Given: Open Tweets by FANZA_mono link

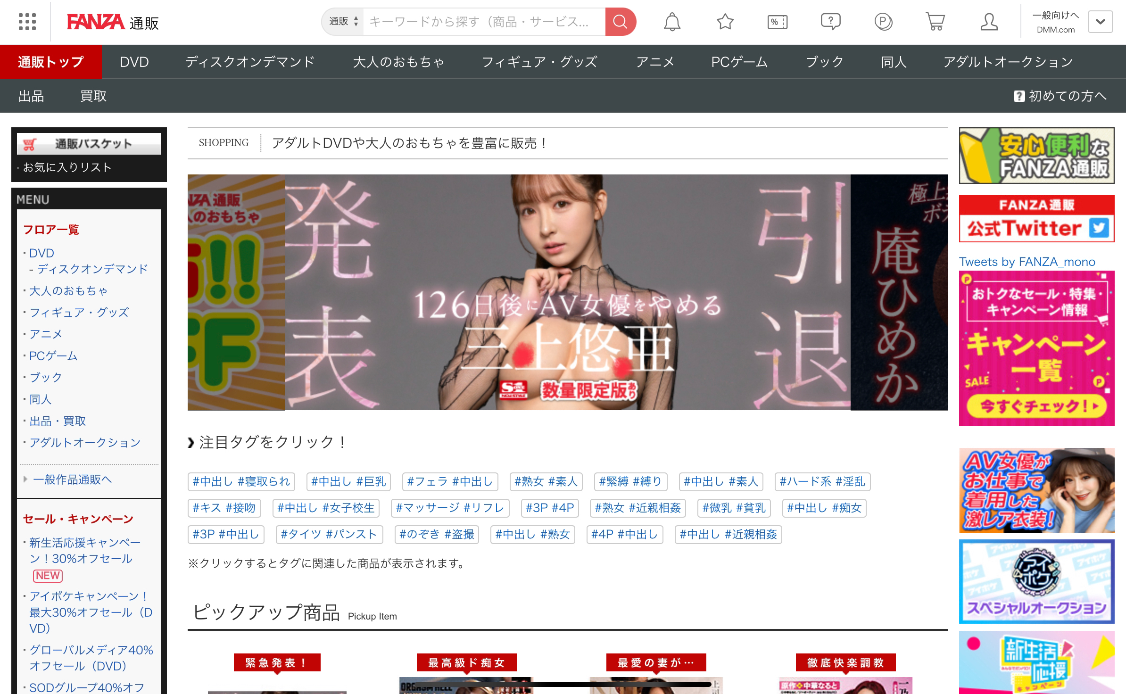Looking at the screenshot, I should tap(1027, 262).
